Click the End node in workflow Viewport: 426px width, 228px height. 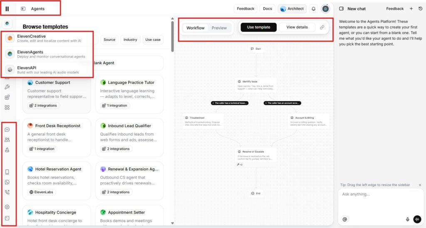tap(256, 193)
